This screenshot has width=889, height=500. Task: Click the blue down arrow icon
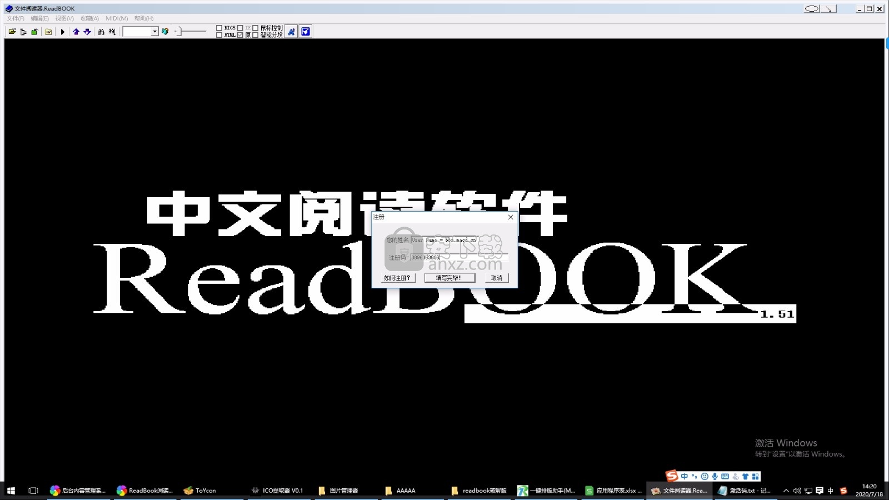coord(87,32)
